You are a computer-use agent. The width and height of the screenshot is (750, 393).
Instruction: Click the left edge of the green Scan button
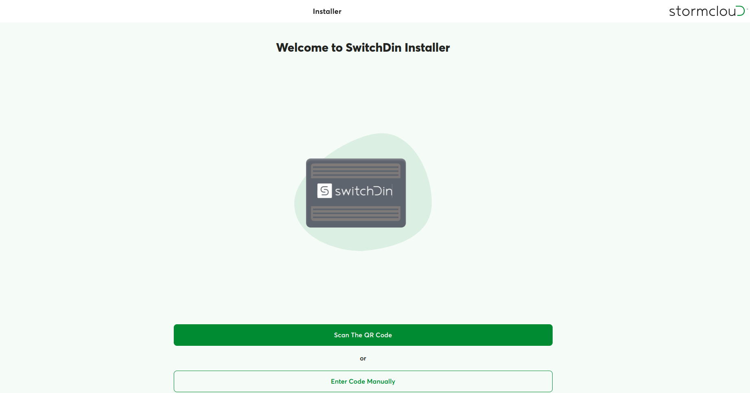coord(176,335)
